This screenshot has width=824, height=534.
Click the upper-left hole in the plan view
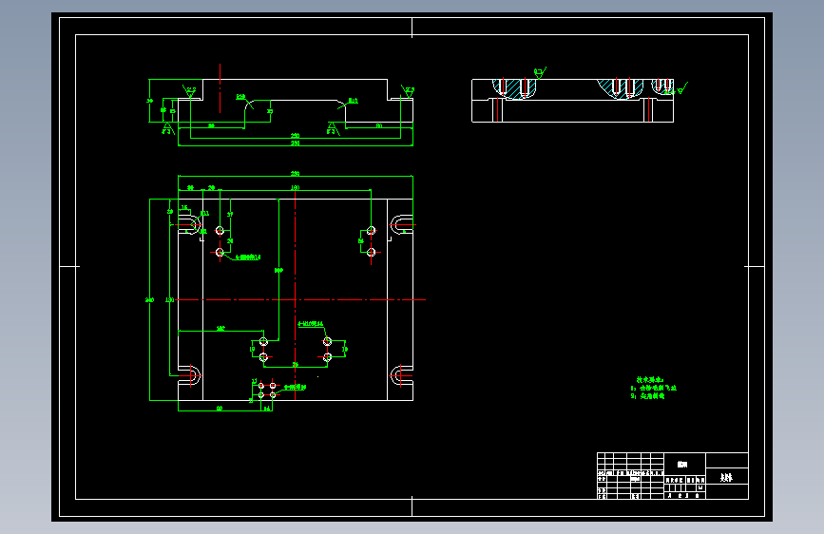tap(220, 230)
